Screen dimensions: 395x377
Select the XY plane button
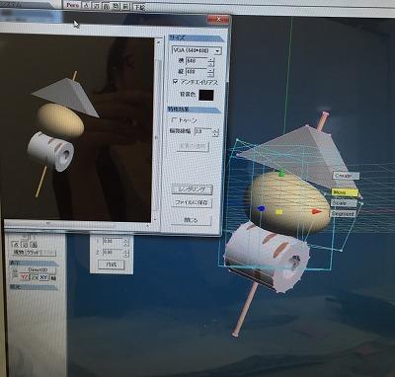click(44, 277)
